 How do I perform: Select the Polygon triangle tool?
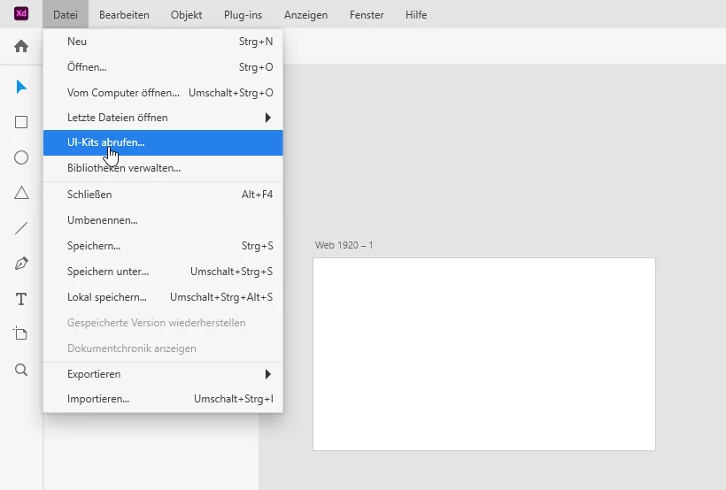pyautogui.click(x=21, y=193)
